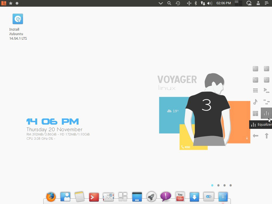Launch the red terminal icon in the dock
272x204 pixels.
click(x=94, y=197)
